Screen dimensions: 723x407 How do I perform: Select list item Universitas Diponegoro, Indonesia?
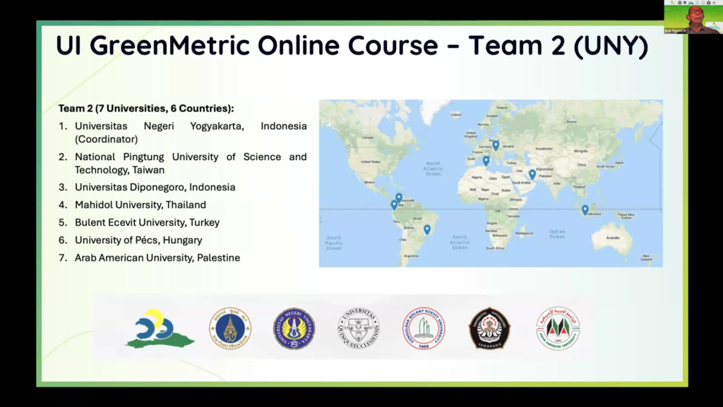coord(155,188)
